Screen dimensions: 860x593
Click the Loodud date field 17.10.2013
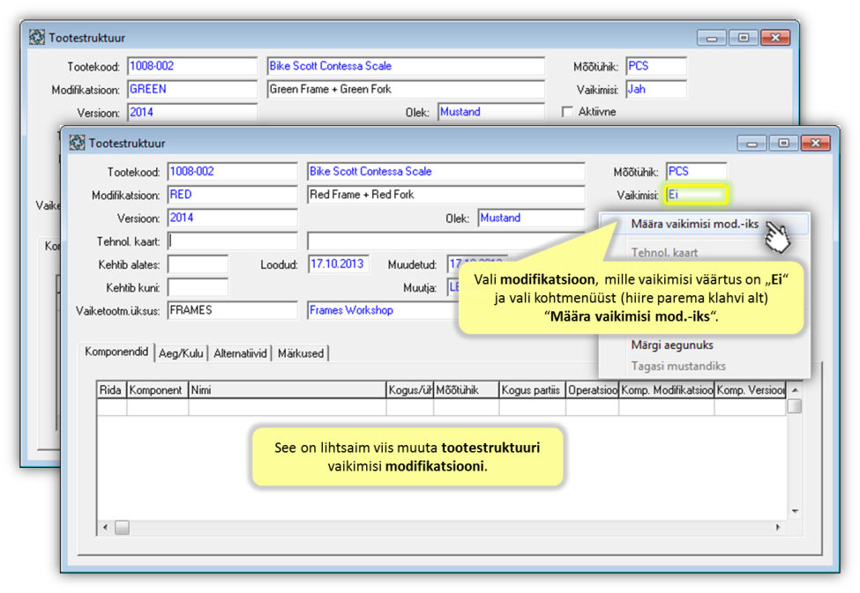click(x=338, y=264)
